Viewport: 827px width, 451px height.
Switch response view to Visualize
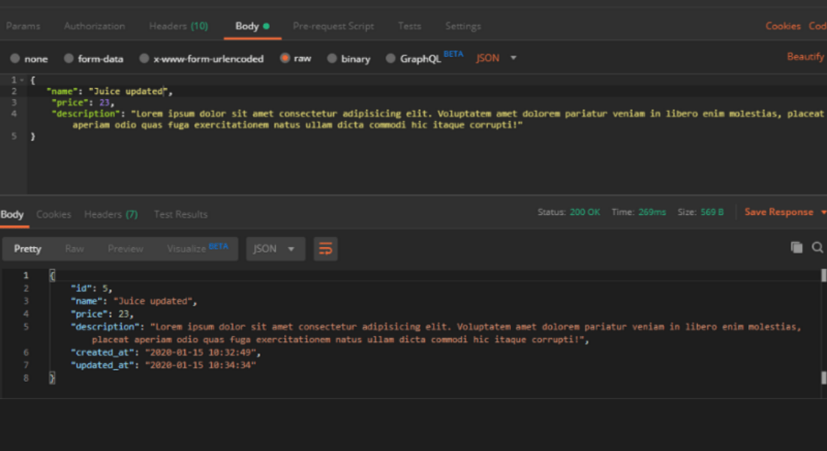click(x=197, y=249)
